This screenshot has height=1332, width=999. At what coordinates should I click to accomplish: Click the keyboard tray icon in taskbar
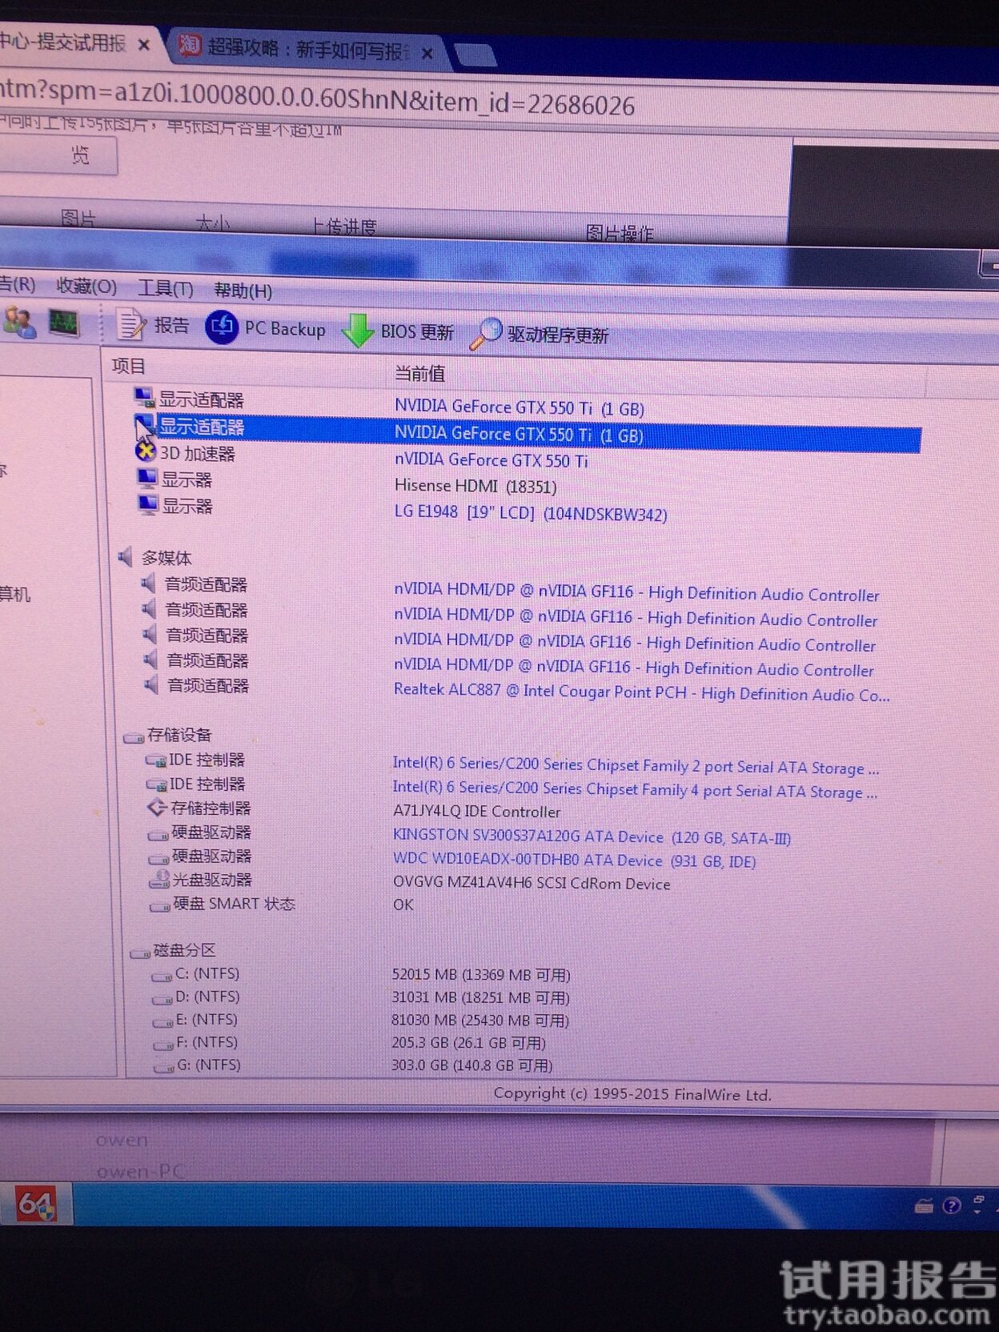pyautogui.click(x=924, y=1206)
